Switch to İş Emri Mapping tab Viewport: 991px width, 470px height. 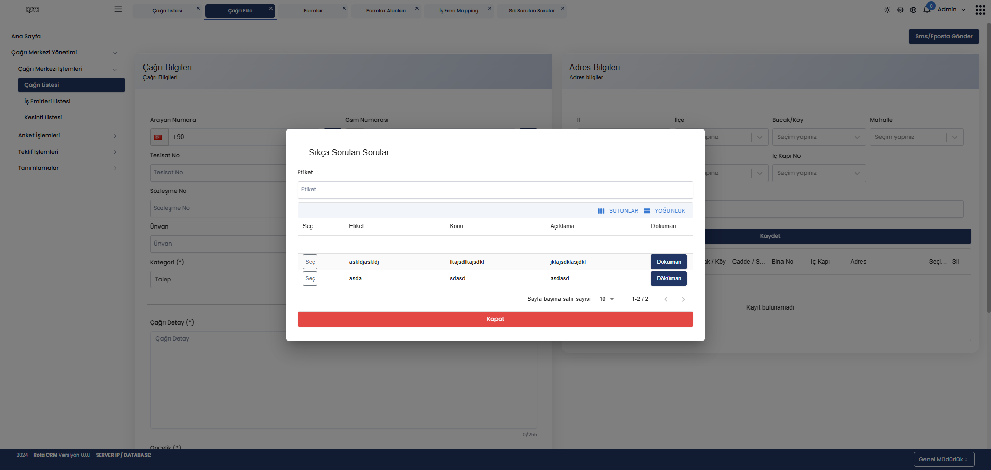pyautogui.click(x=458, y=11)
